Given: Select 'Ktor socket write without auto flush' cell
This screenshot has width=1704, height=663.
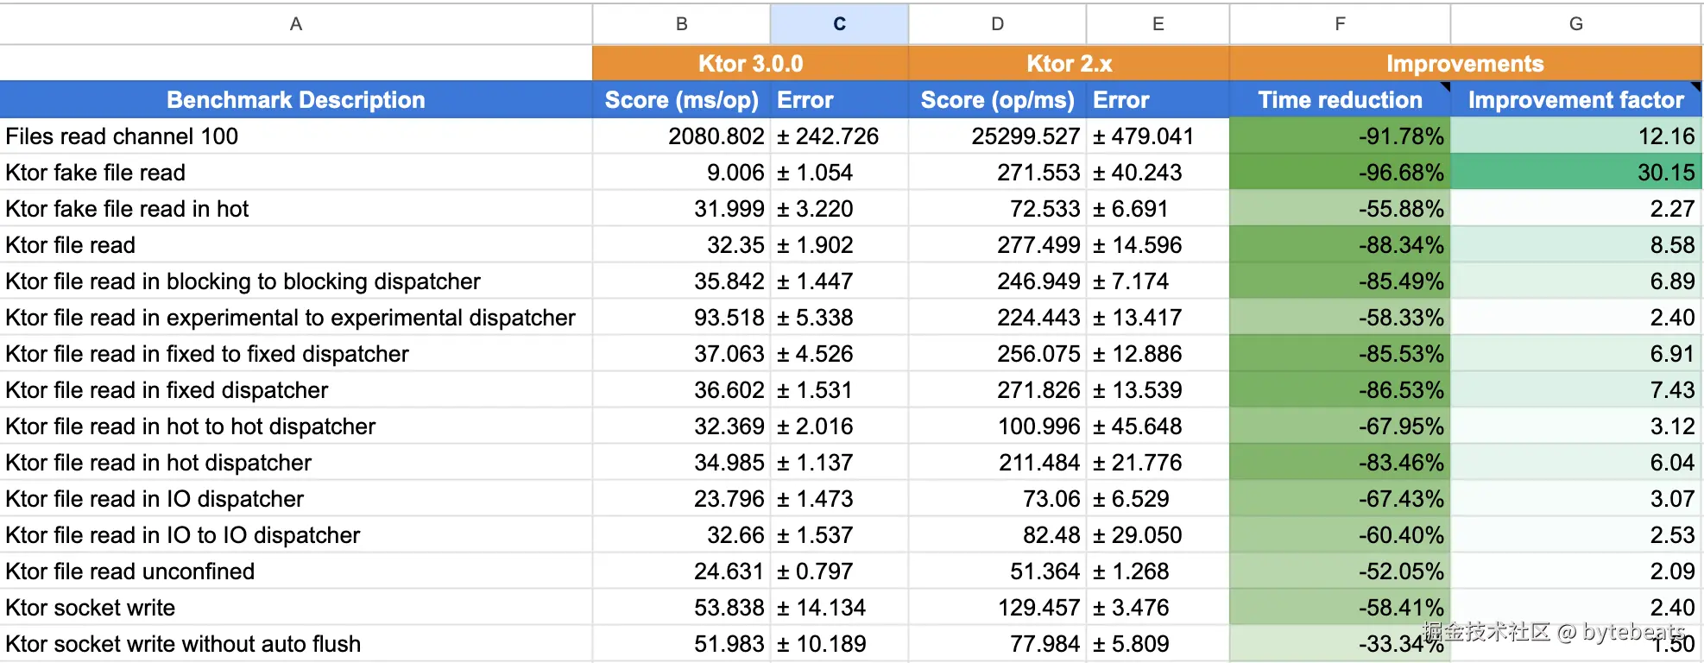Looking at the screenshot, I should coord(296,644).
